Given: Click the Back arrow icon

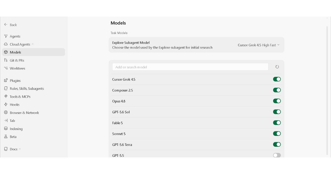Looking at the screenshot, I should [x=6, y=25].
